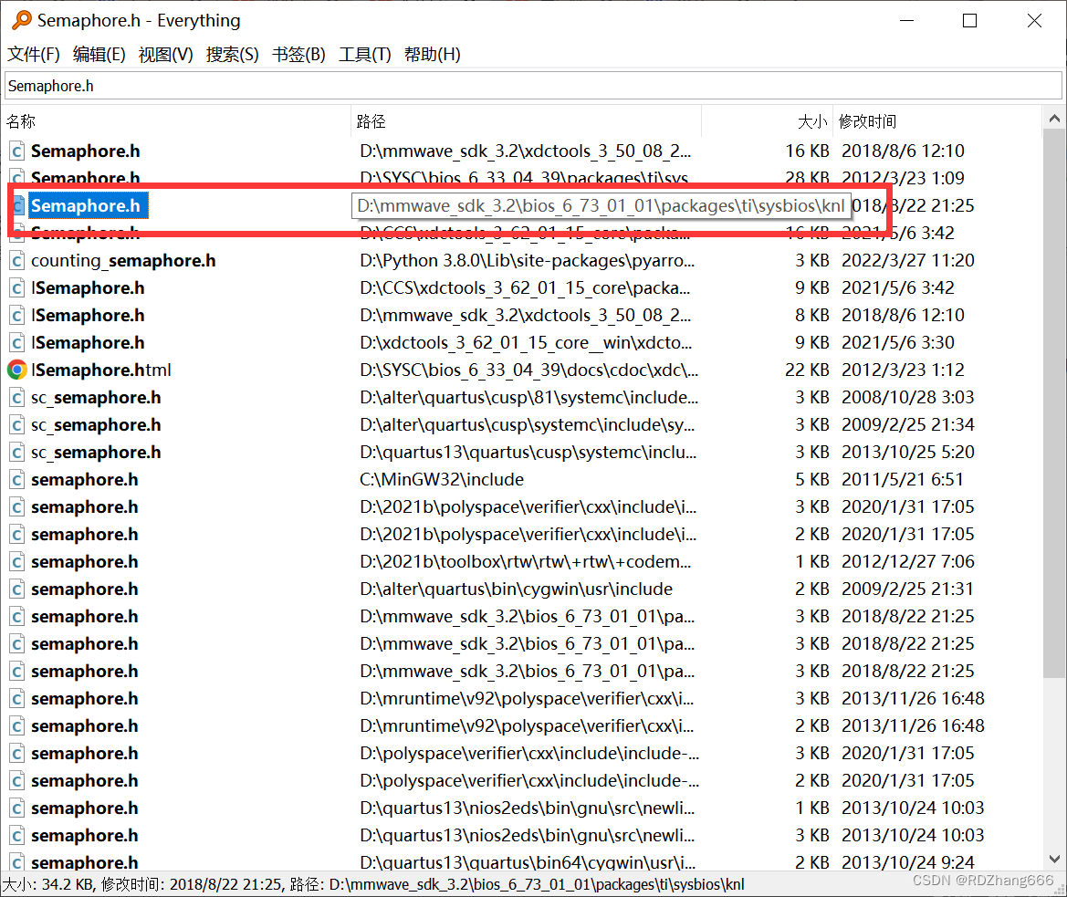Open the 视图(V) menu

(165, 55)
